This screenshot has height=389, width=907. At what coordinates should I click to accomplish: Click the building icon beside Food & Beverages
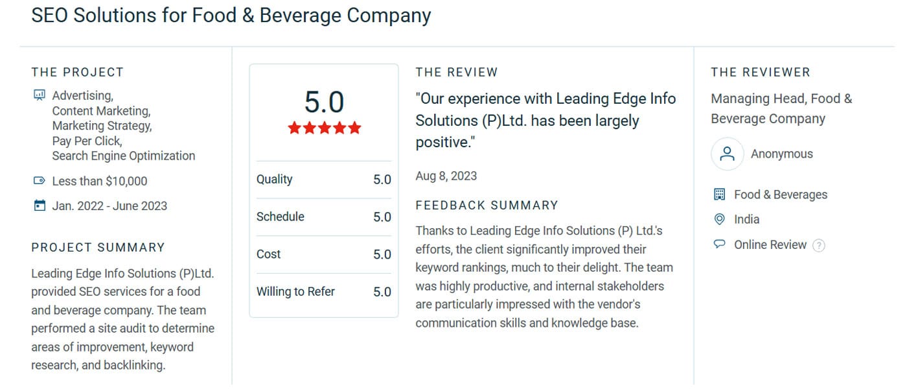coord(720,194)
